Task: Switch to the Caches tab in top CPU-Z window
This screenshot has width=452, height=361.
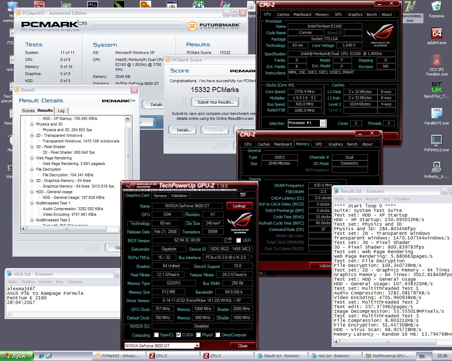Action: pyautogui.click(x=283, y=14)
